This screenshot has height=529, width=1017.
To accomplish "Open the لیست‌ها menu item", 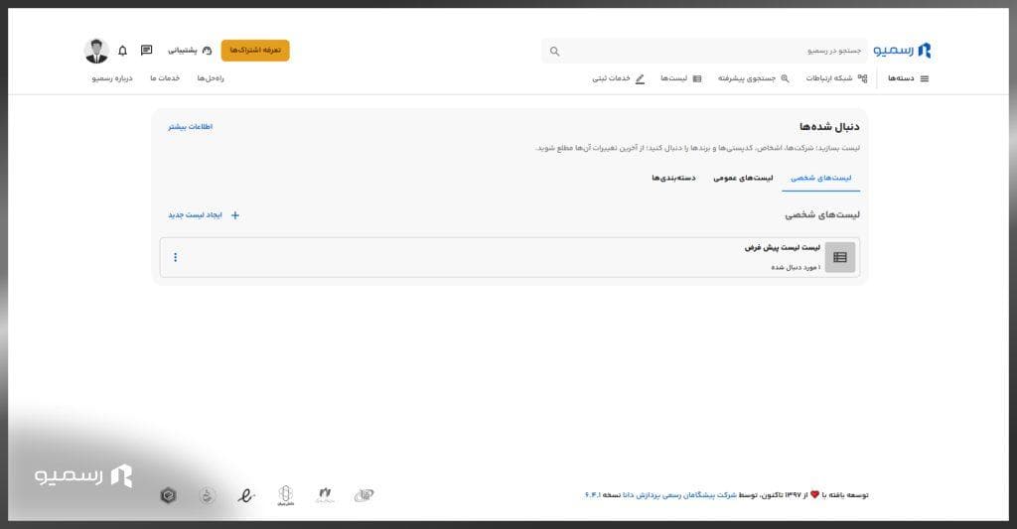I will point(681,78).
